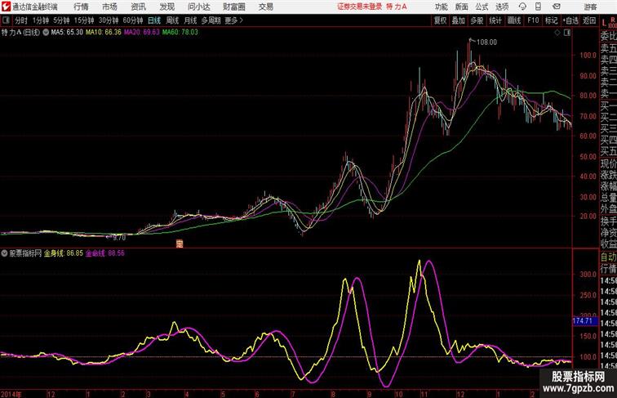Open the 发现 menu
Image resolution: width=617 pixels, height=398 pixels.
coord(166,7)
